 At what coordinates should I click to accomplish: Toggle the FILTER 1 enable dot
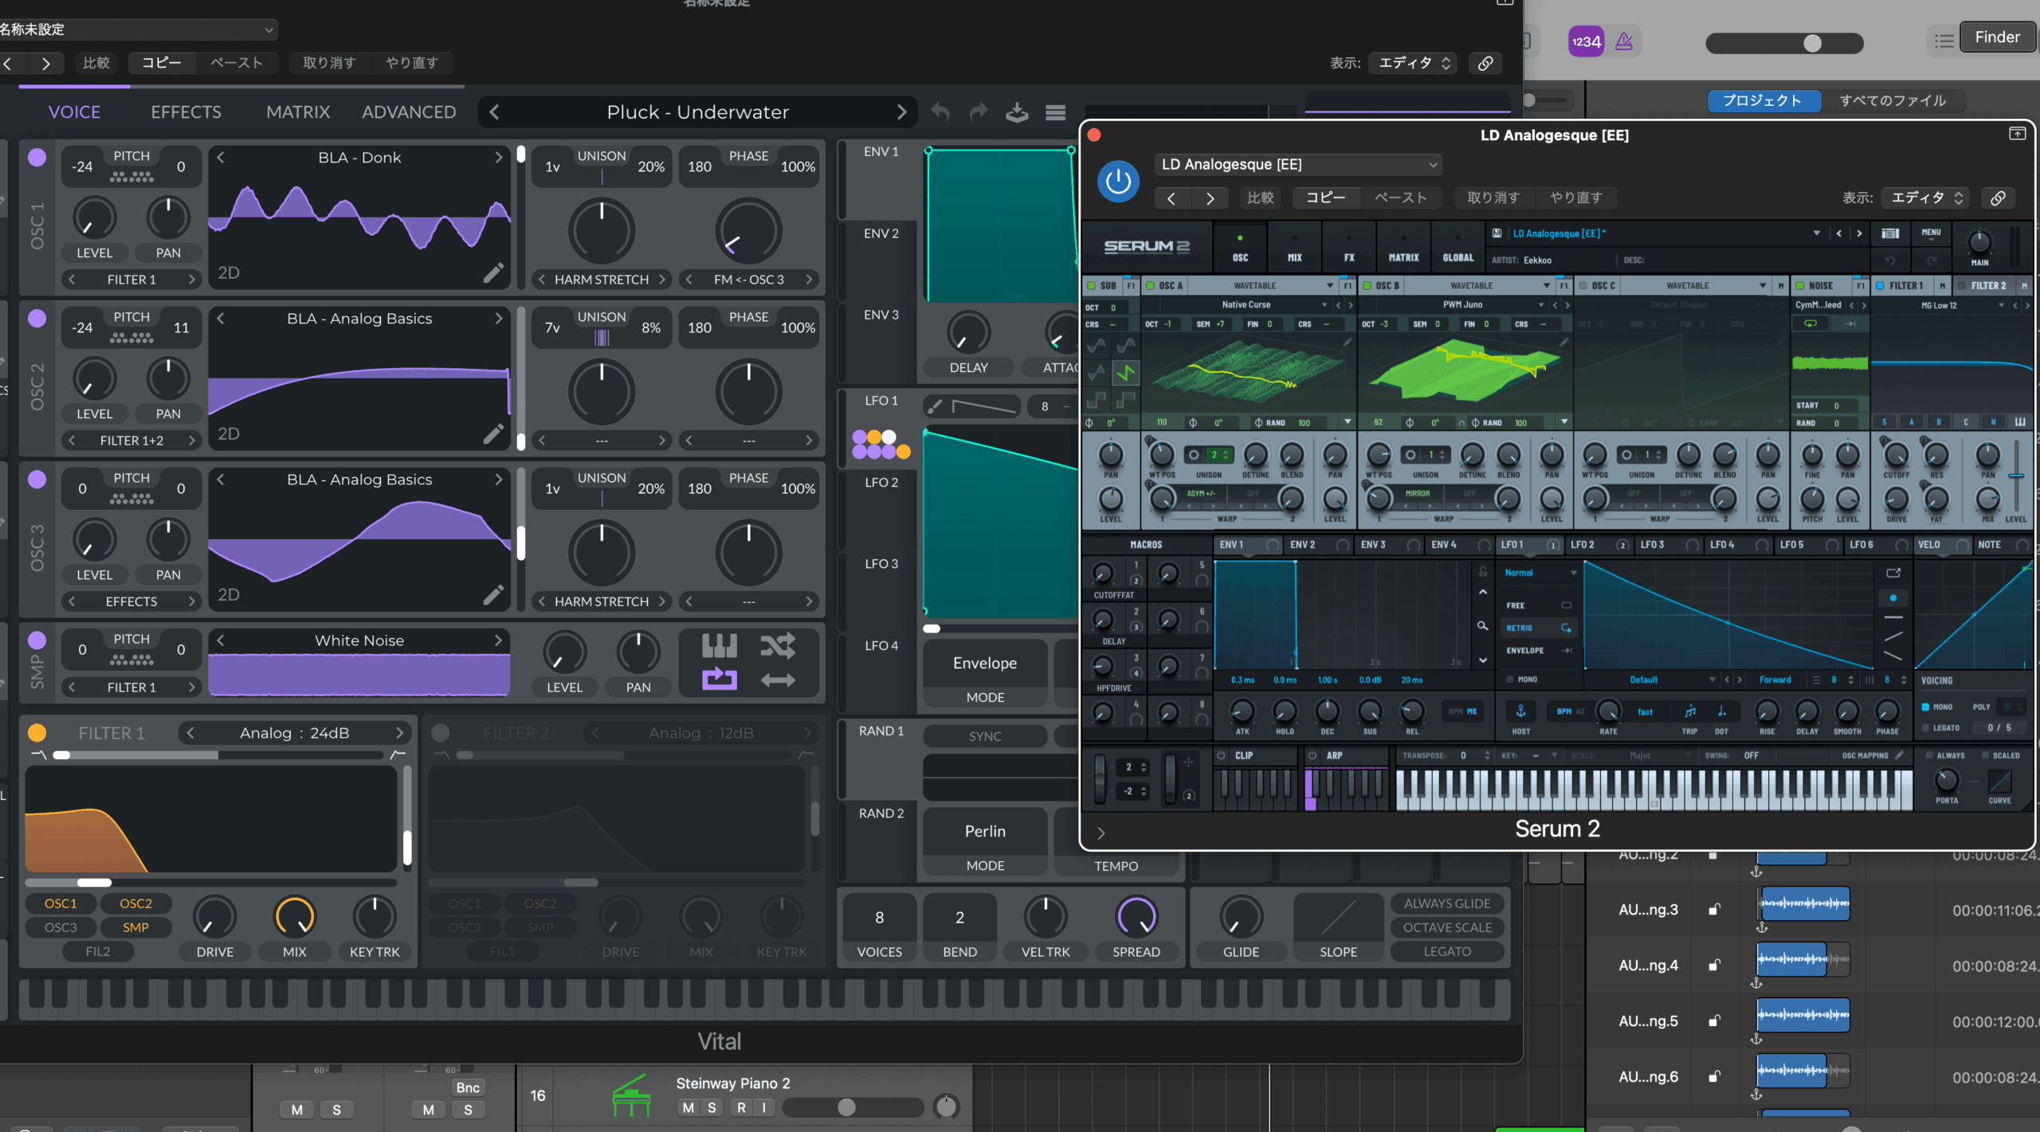37,733
